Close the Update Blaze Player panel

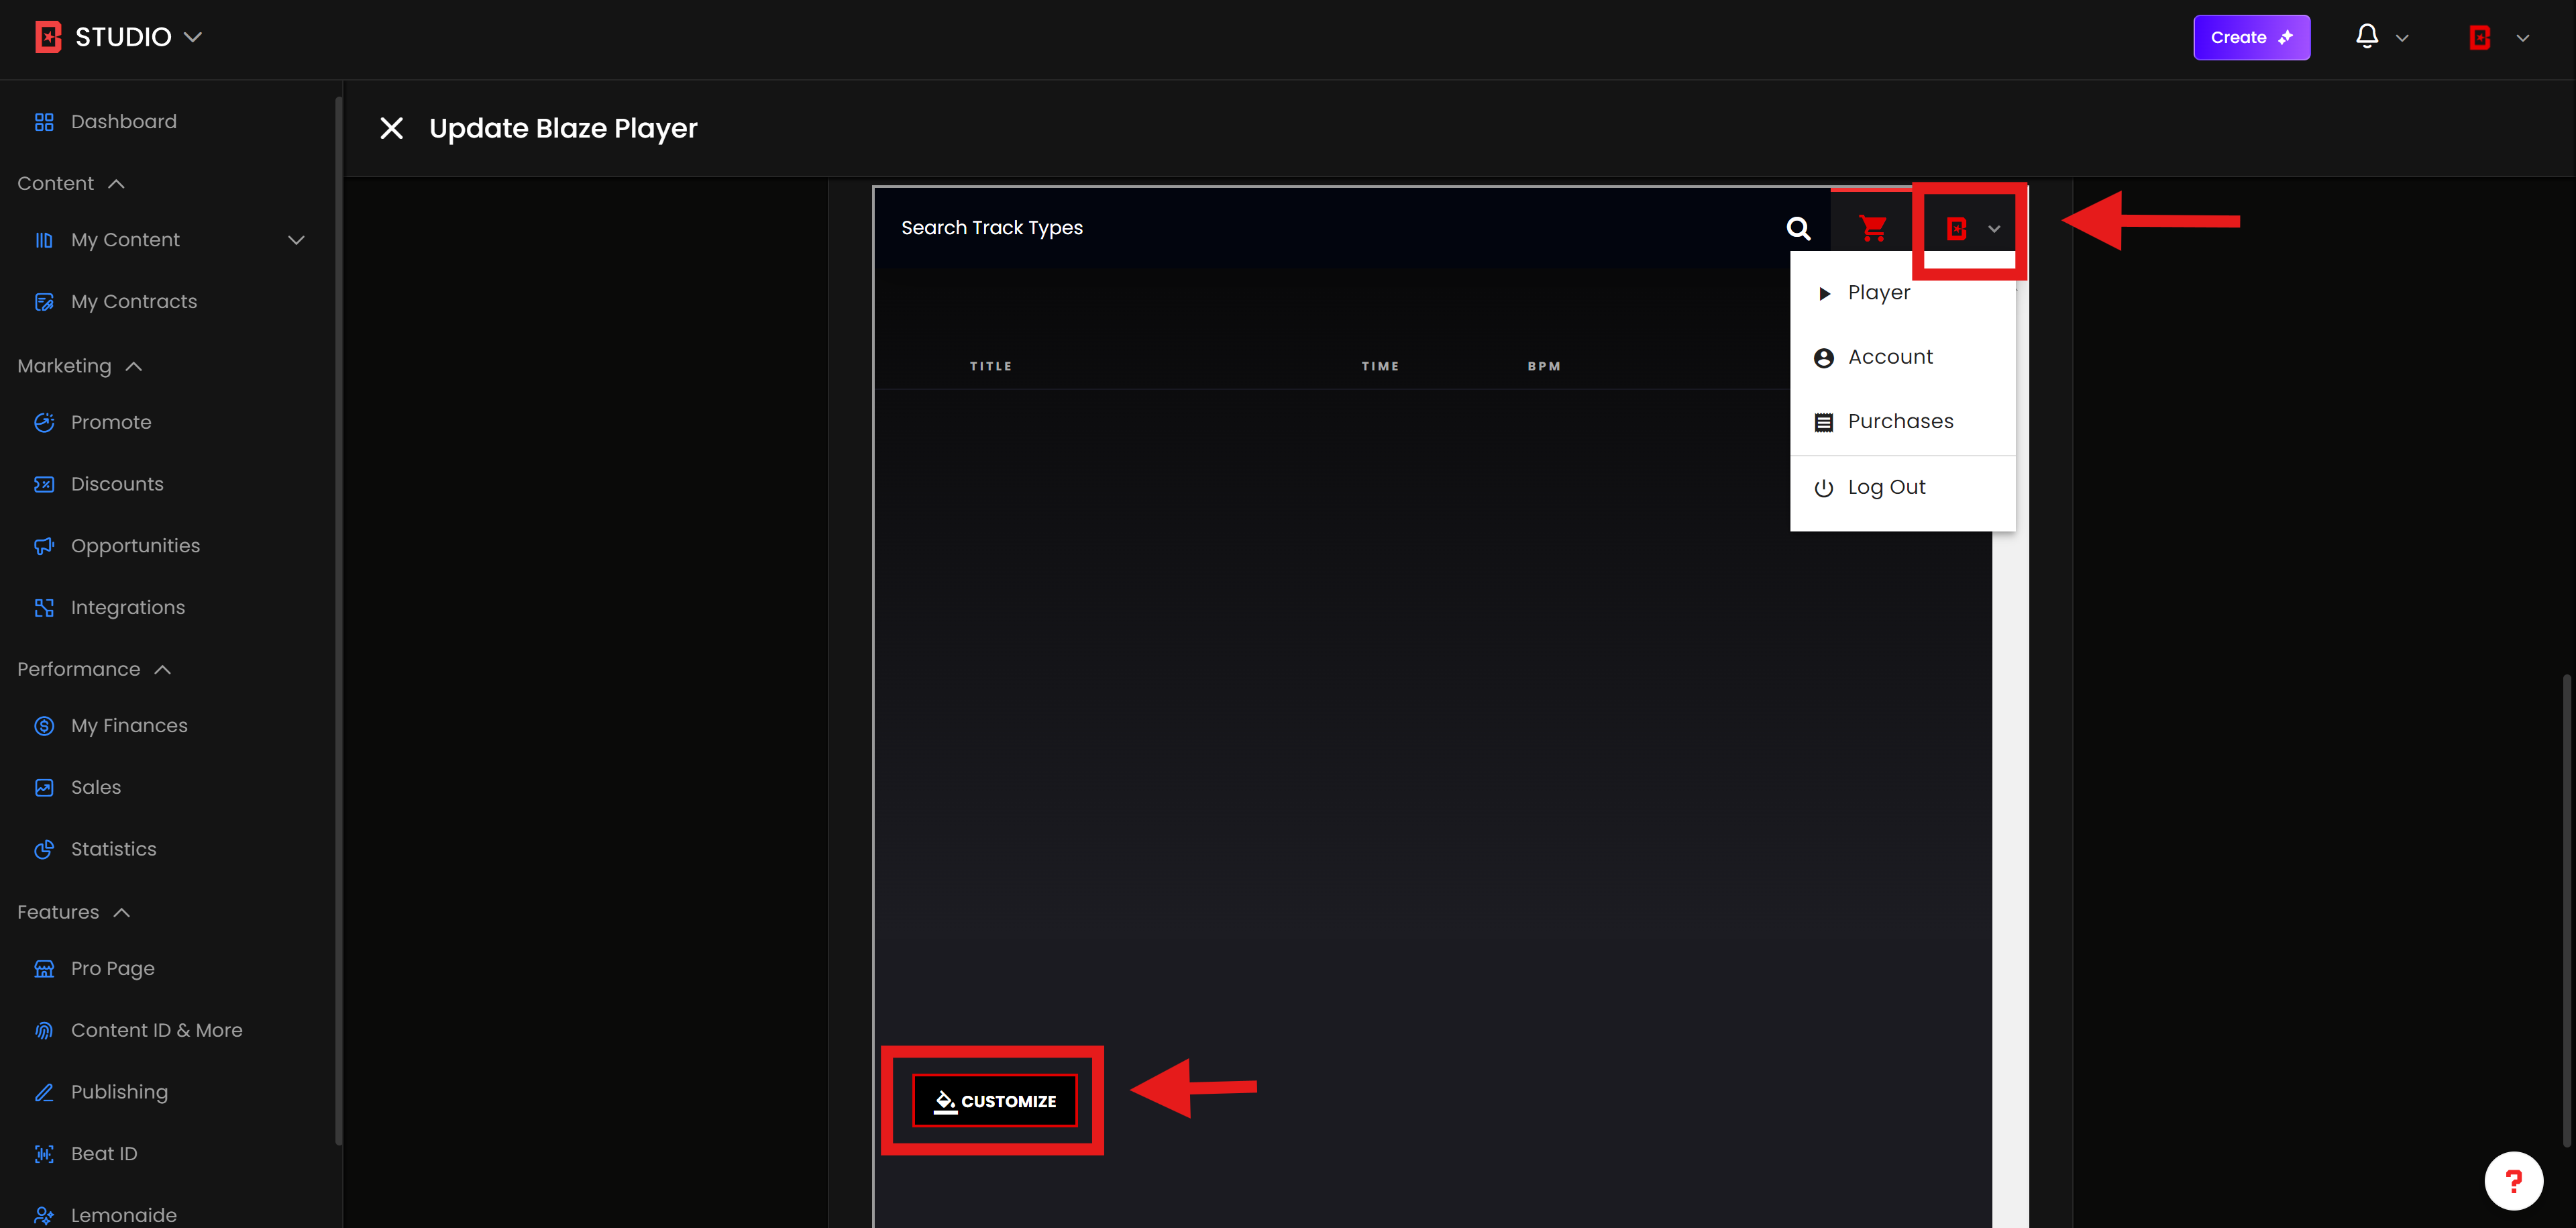pos(391,128)
